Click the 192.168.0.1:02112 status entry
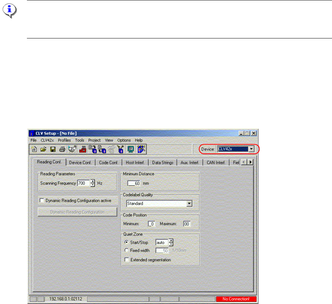 [x=65, y=299]
